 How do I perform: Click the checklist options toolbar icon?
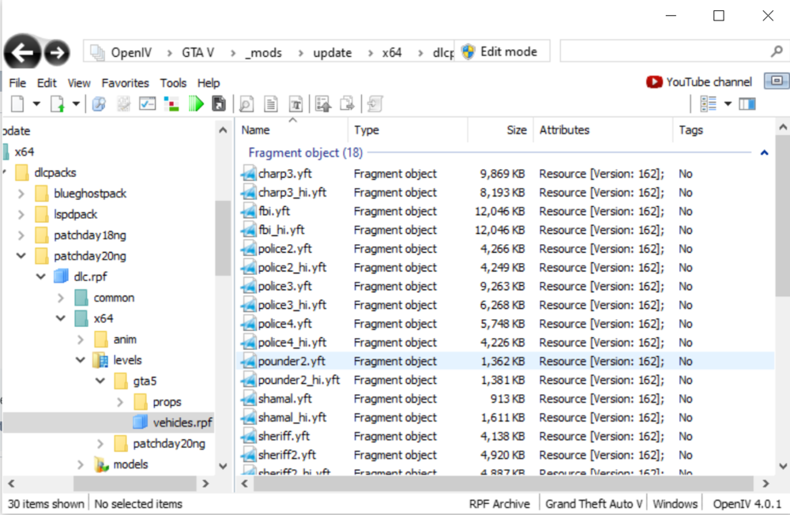pyautogui.click(x=147, y=103)
